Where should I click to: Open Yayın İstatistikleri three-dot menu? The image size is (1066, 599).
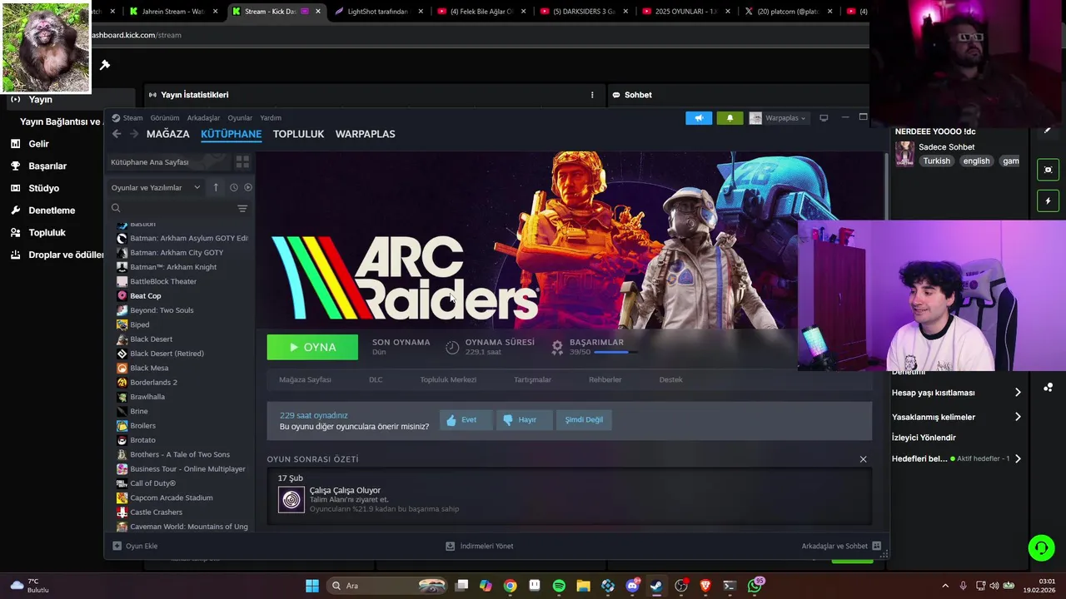point(592,95)
